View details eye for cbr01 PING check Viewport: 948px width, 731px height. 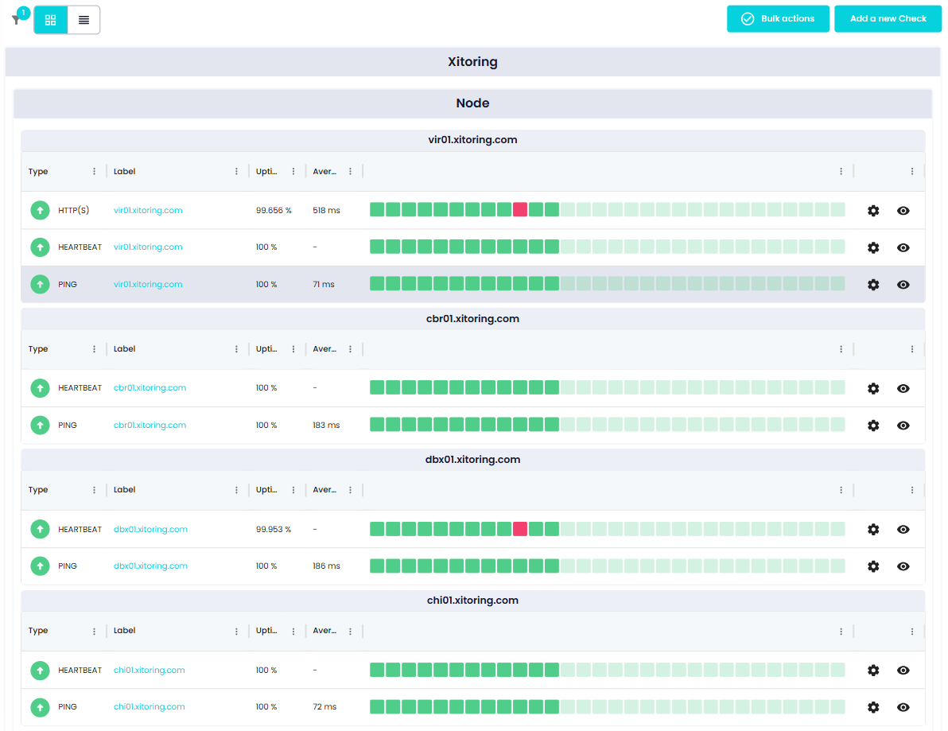point(903,425)
